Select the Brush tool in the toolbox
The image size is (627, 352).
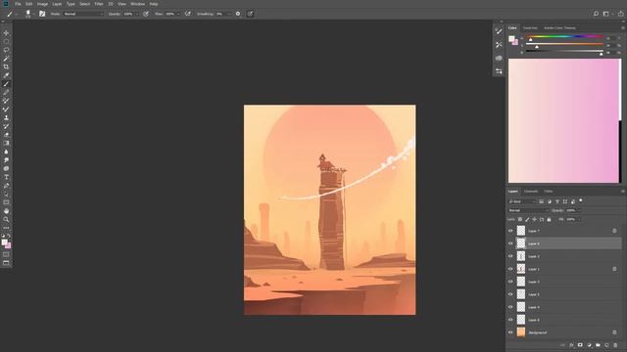(x=6, y=84)
